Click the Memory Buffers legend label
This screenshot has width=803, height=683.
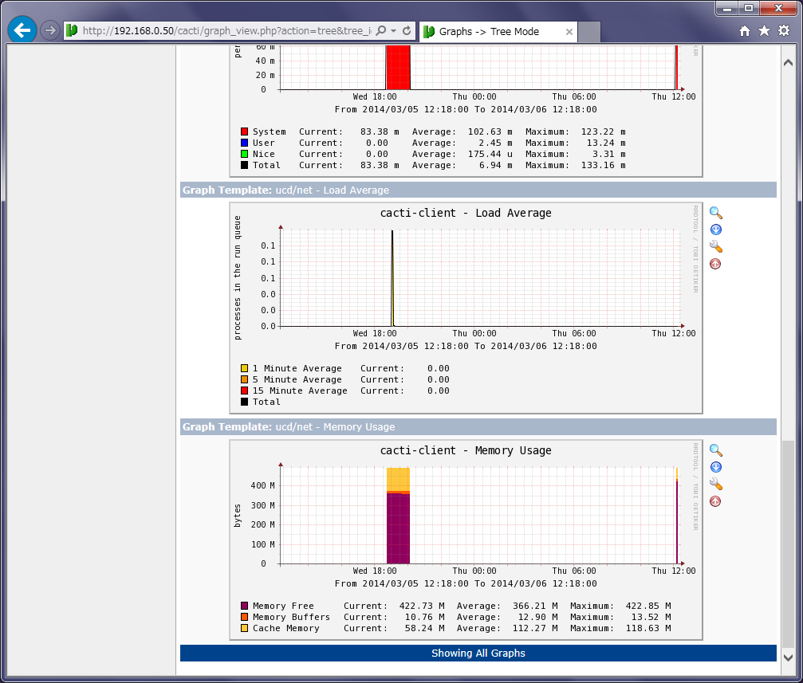point(291,617)
